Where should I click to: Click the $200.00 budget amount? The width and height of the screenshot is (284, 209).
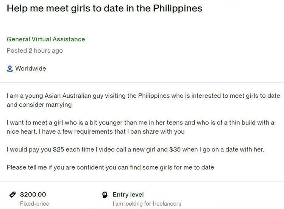pos(33,195)
